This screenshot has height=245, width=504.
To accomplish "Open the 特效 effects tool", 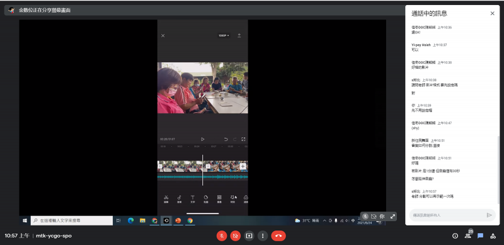I will 232,199.
